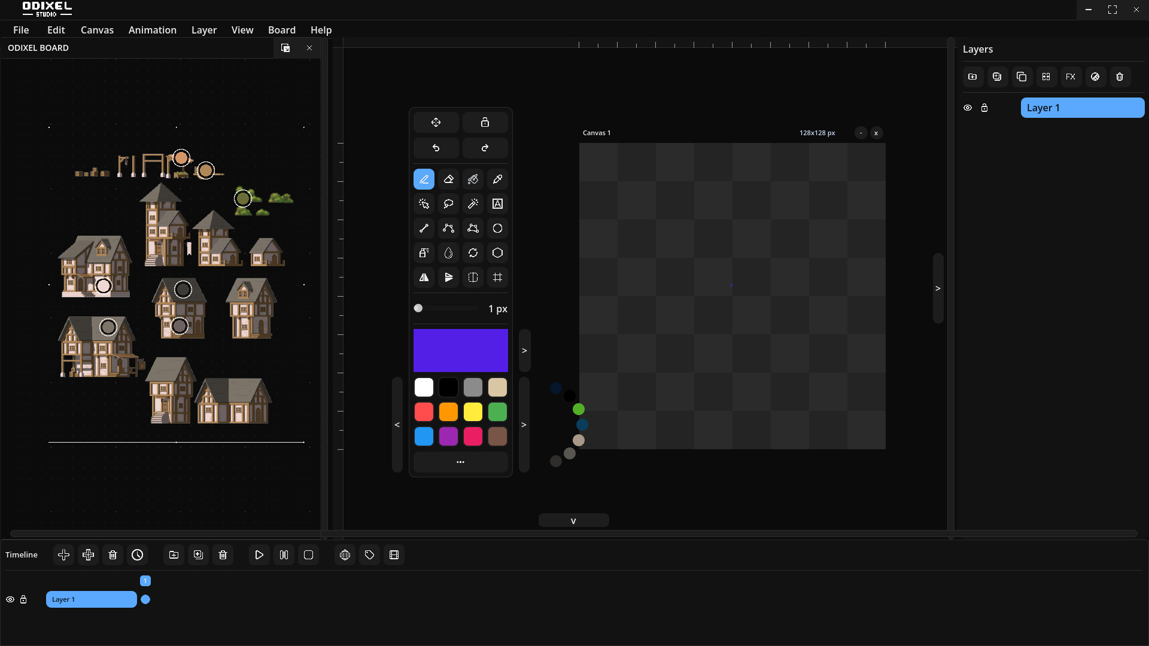This screenshot has height=646, width=1149.
Task: Expand the color panel arrow beside purple swatch
Action: point(524,351)
